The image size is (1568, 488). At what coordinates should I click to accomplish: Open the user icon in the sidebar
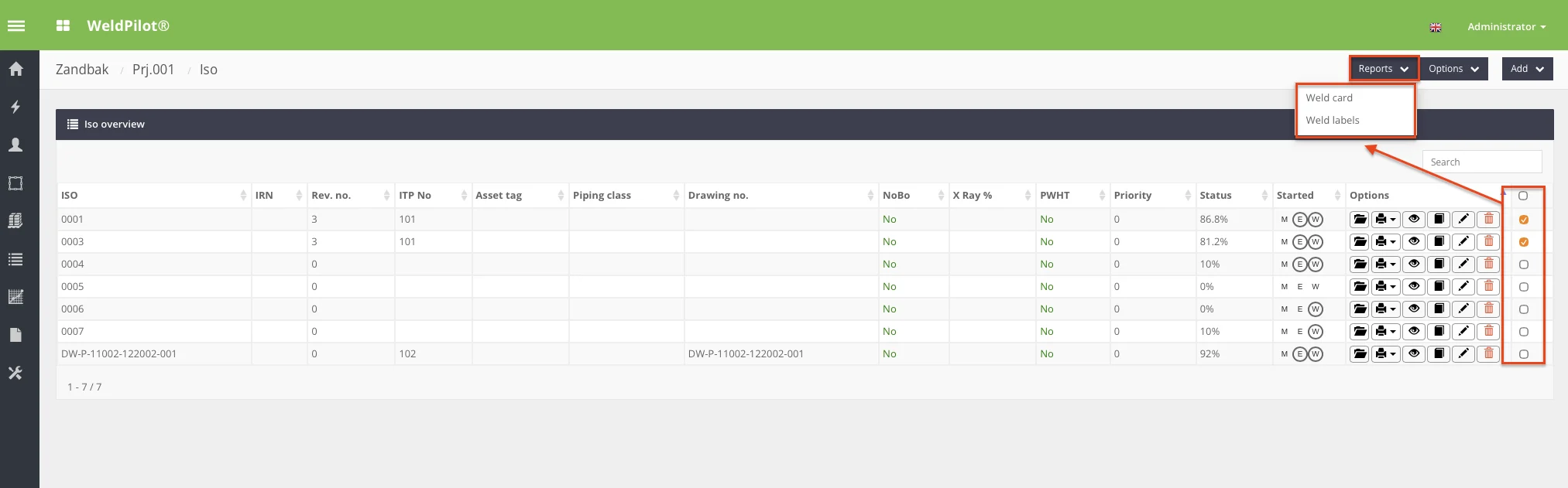coord(15,145)
